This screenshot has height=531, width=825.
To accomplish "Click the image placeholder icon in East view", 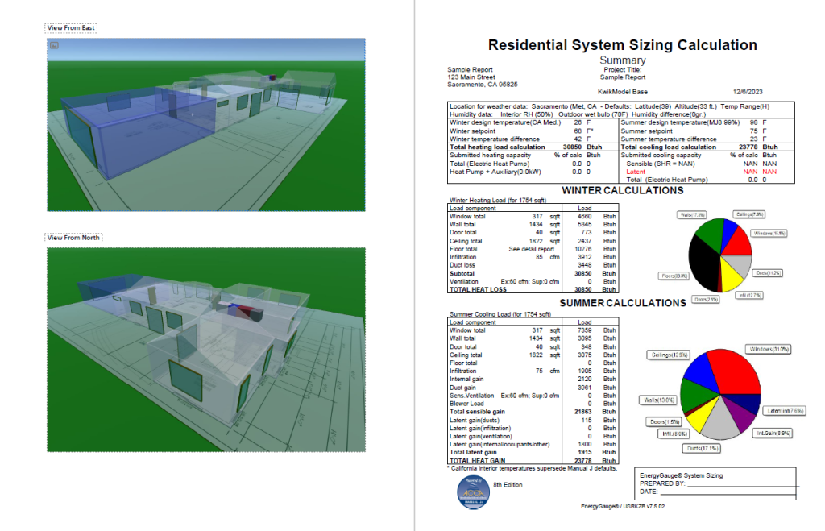I will [54, 45].
